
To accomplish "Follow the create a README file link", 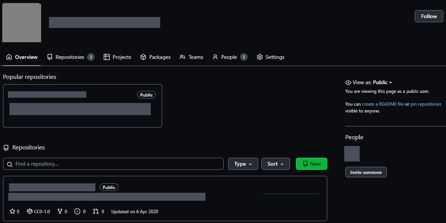I will 383,104.
